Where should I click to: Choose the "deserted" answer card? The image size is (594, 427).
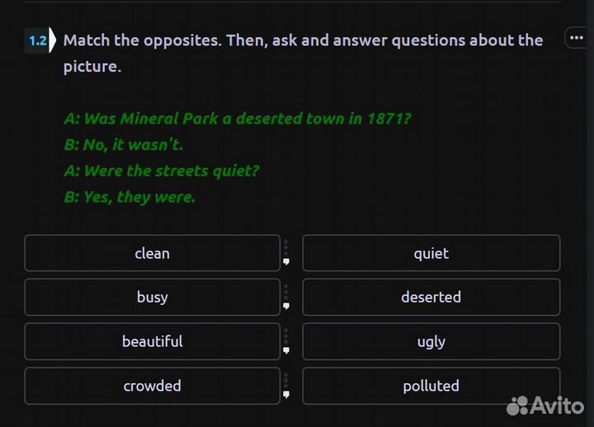(x=431, y=297)
